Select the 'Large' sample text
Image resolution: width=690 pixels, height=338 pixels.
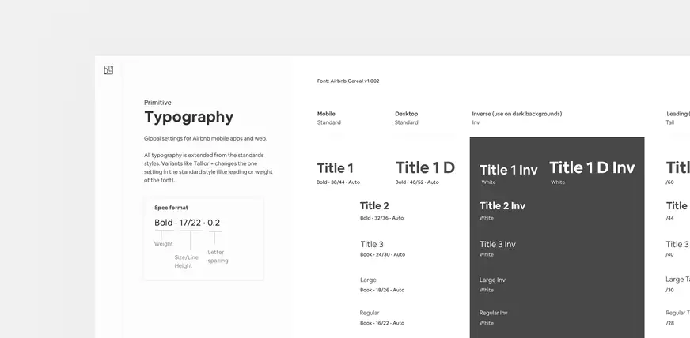tap(368, 280)
